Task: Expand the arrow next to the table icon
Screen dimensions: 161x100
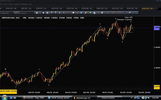Action: click(x=105, y=13)
